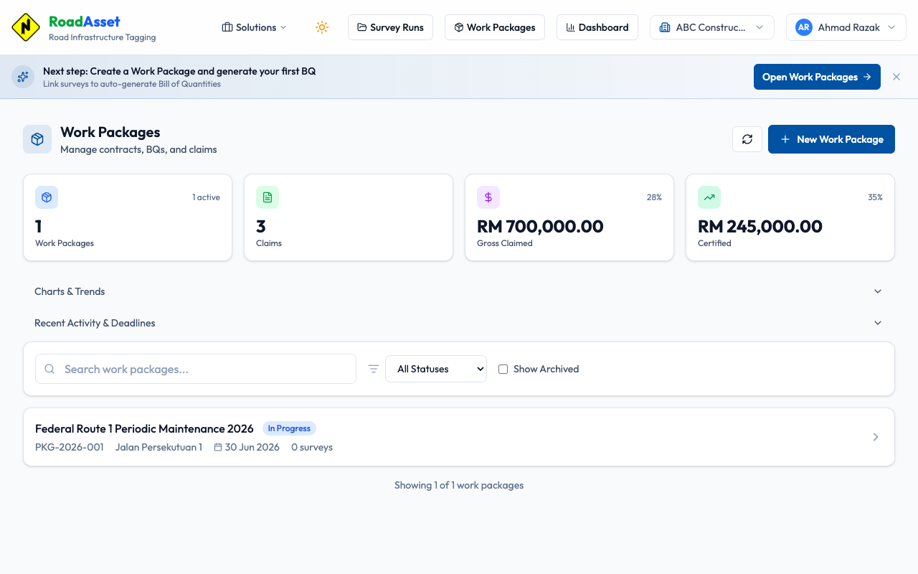
Task: Click the purple dollar Gross Claimed icon
Action: 488,197
